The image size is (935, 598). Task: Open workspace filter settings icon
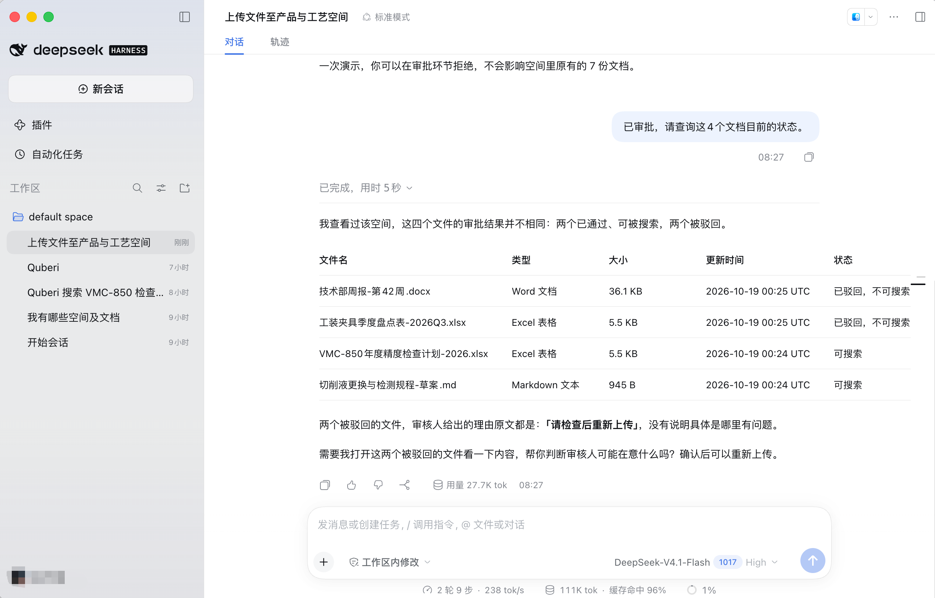click(161, 188)
